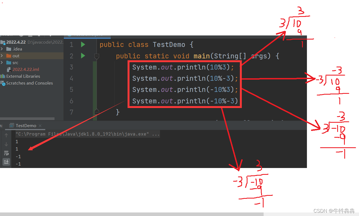Place cursor on println(-10%3) line
359x216 pixels.
click(x=185, y=90)
